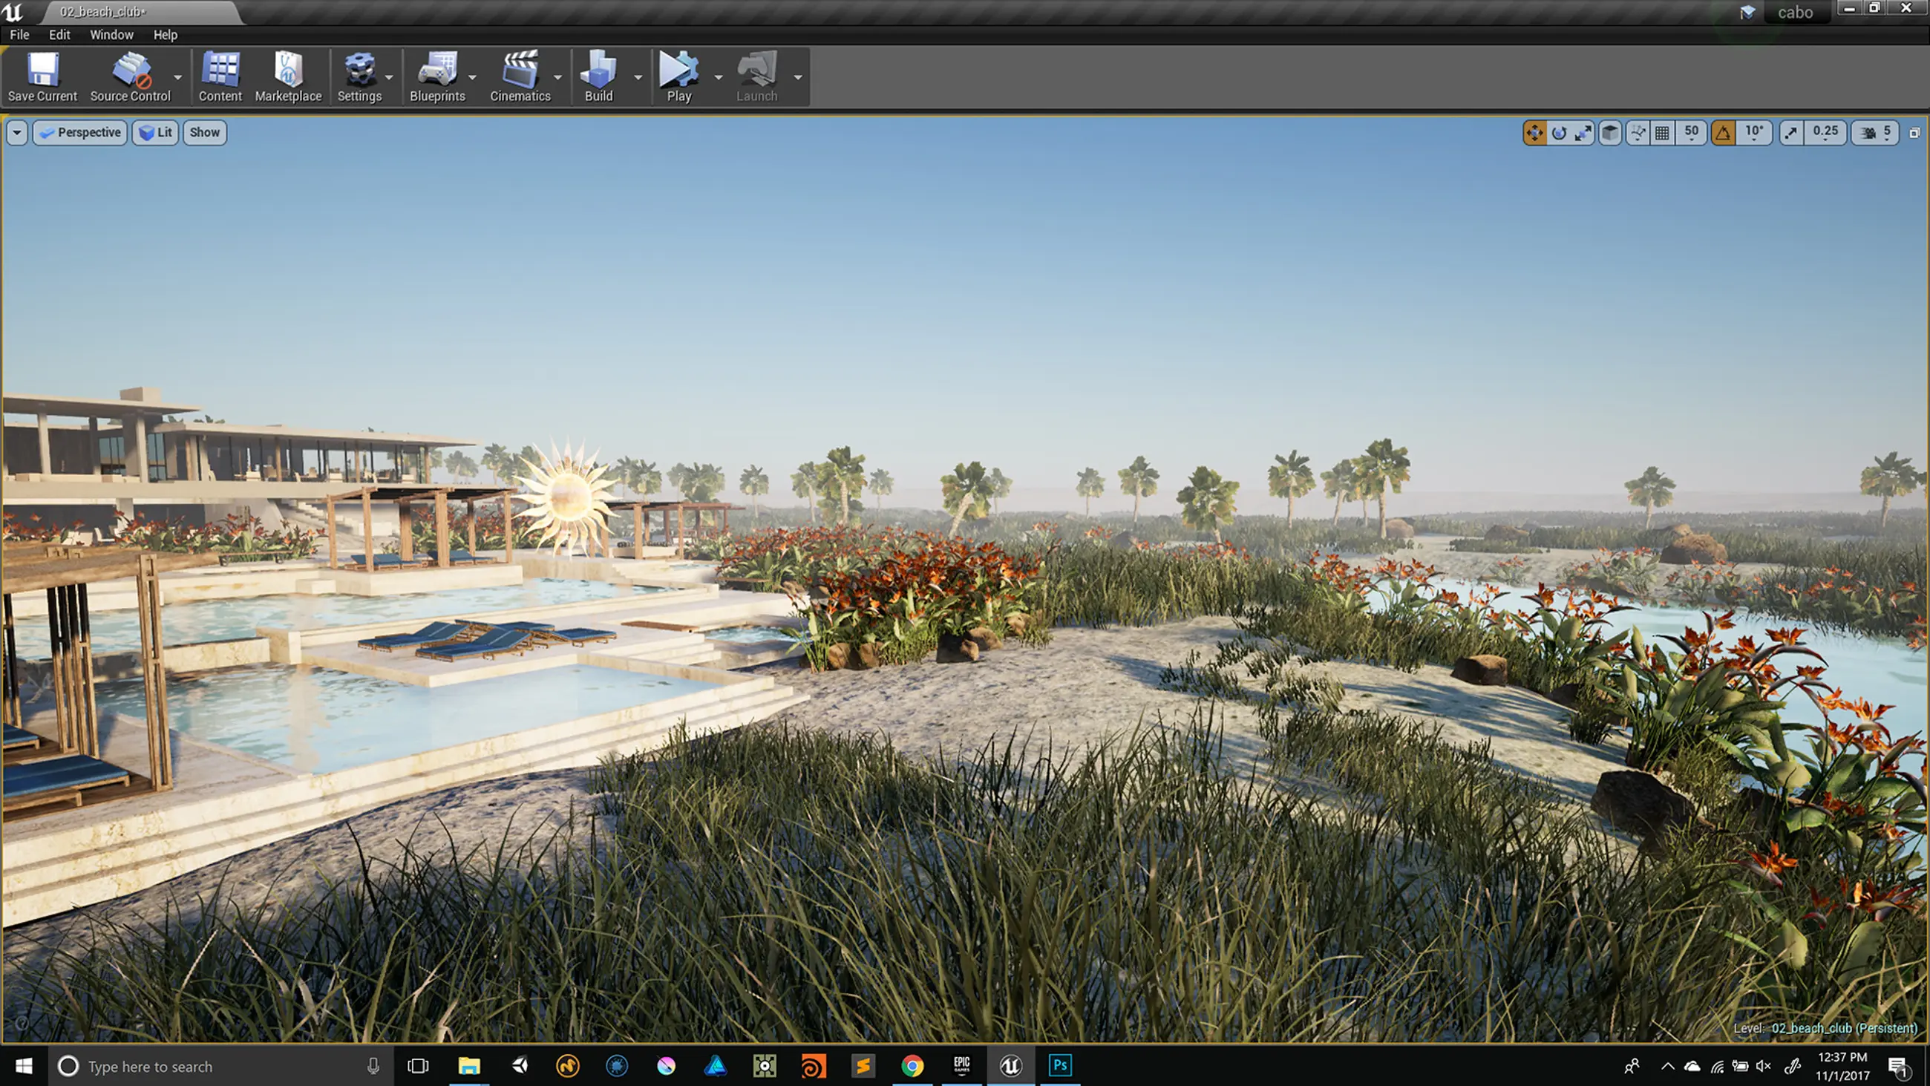This screenshot has height=1086, width=1930.
Task: Open the Edit menu
Action: coord(59,34)
